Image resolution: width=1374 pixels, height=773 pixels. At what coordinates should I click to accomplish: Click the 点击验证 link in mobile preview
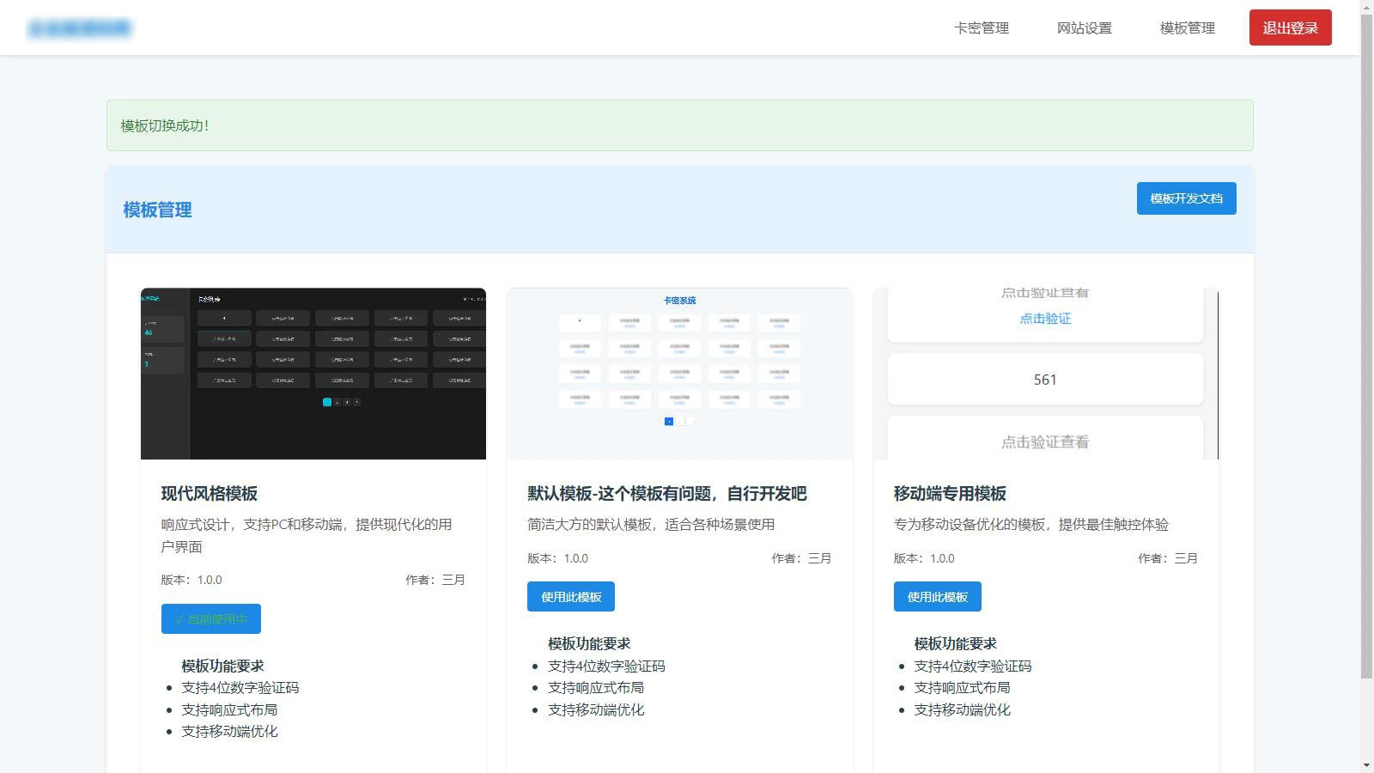click(1044, 319)
